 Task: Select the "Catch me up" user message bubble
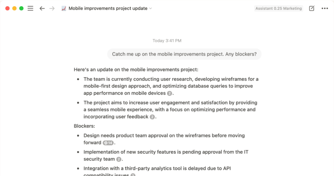[184, 54]
